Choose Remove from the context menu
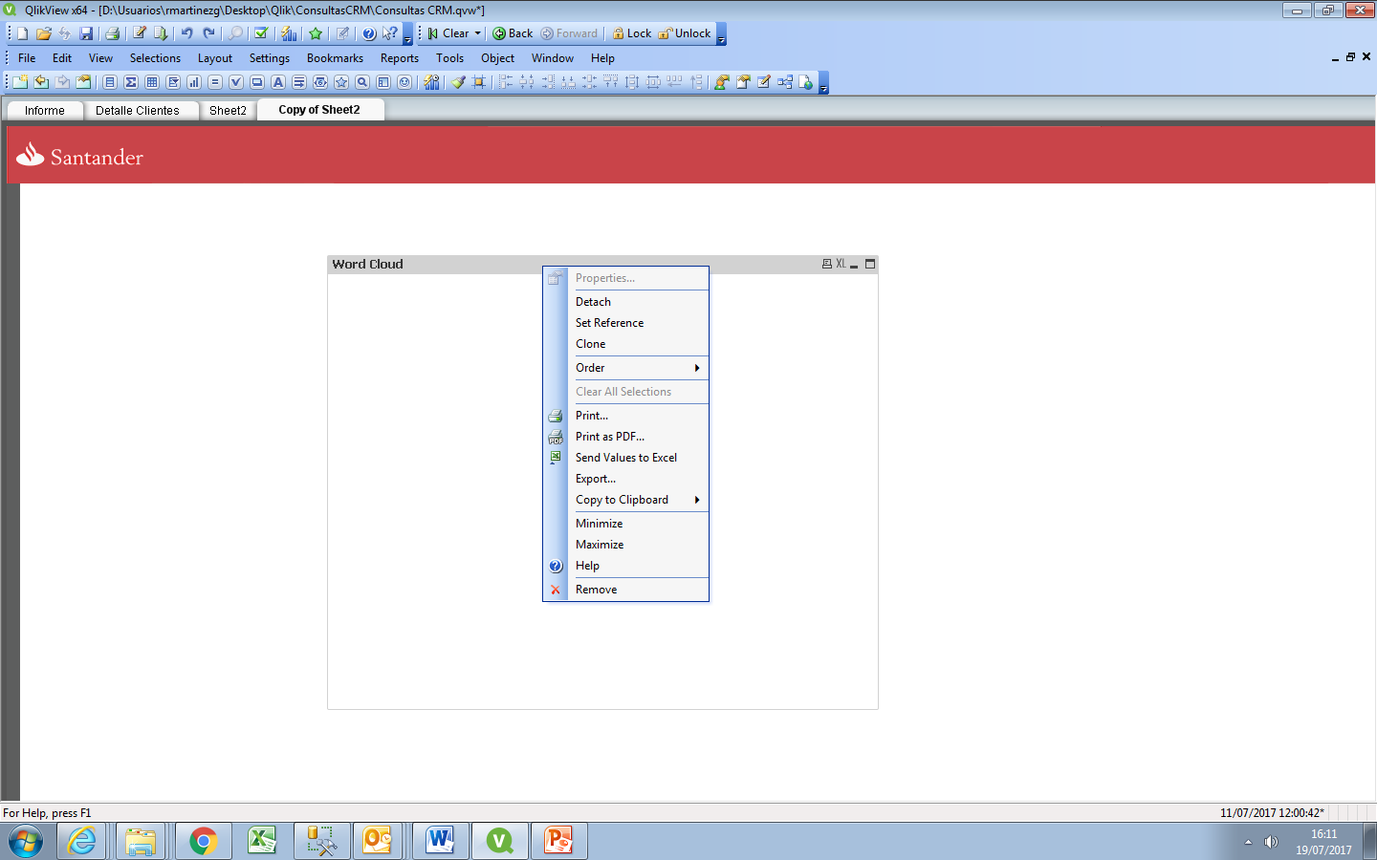 (596, 590)
